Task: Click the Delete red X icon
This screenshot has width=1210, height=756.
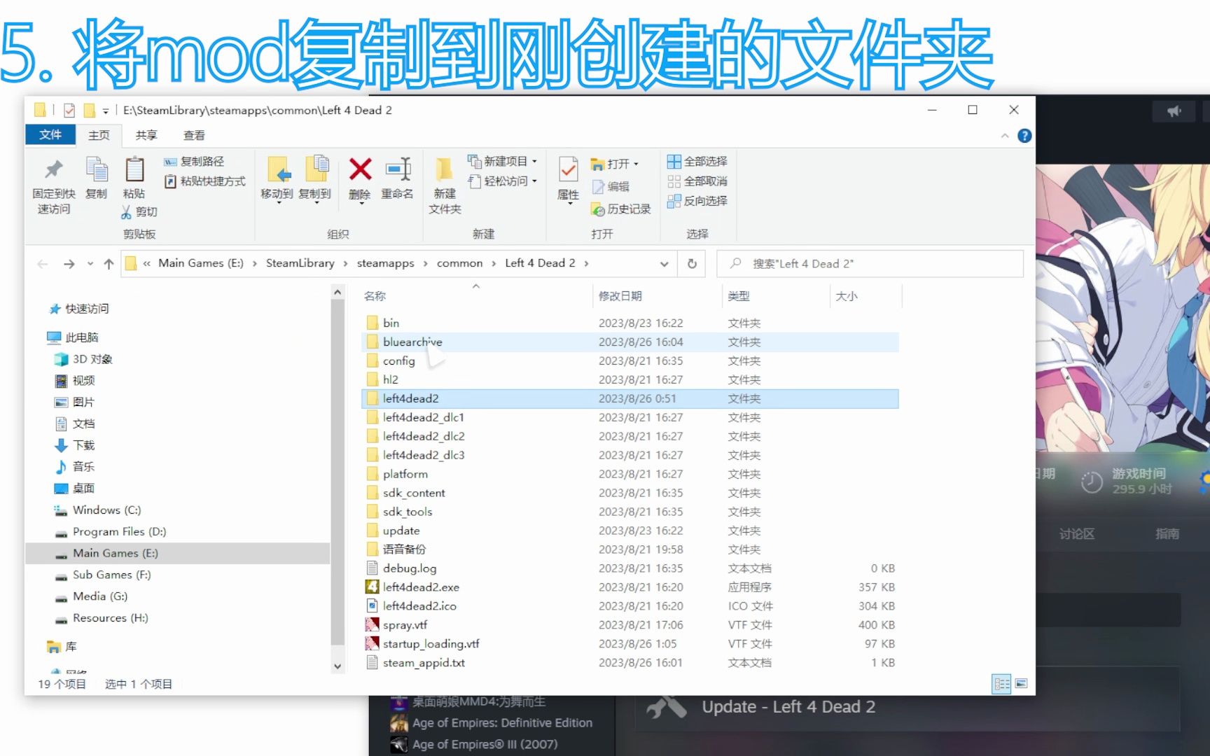Action: pyautogui.click(x=360, y=169)
